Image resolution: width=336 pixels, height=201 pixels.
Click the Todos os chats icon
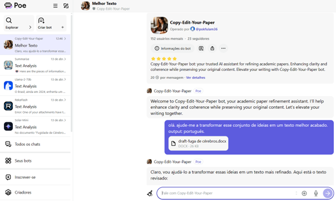[x=8, y=144]
